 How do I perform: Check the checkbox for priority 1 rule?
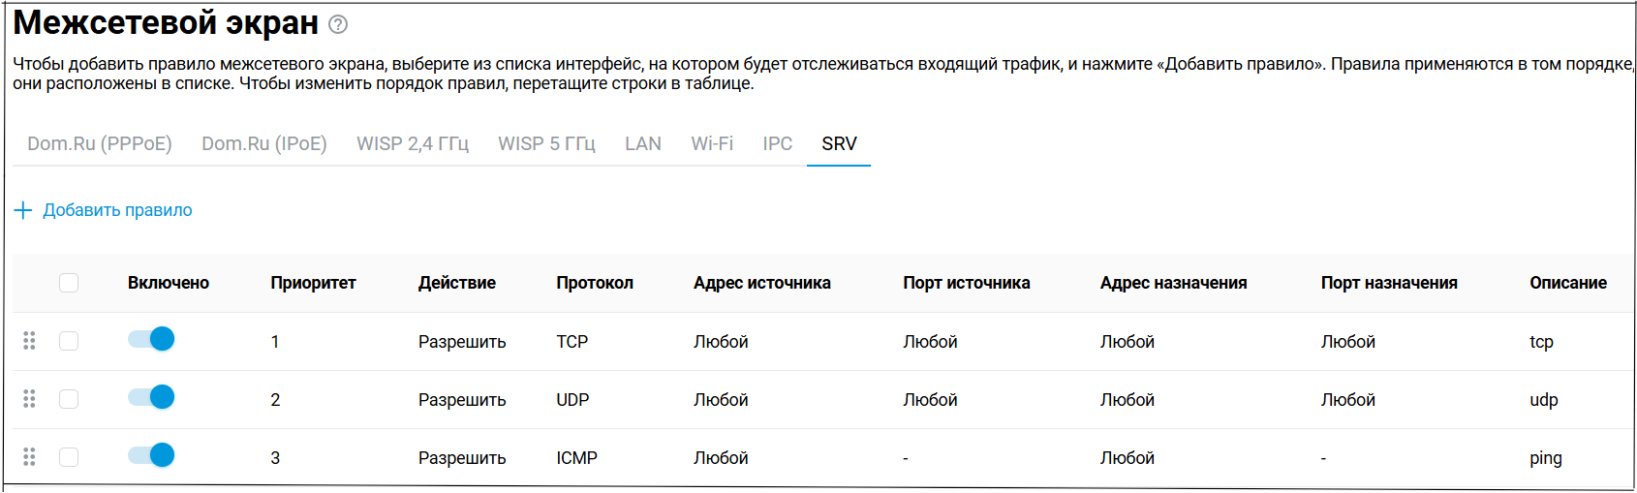[69, 341]
